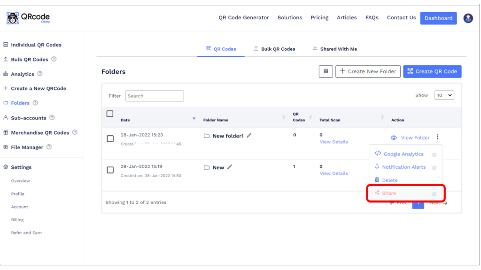Click help icon next to Merchandise QR Codes

tap(75, 132)
